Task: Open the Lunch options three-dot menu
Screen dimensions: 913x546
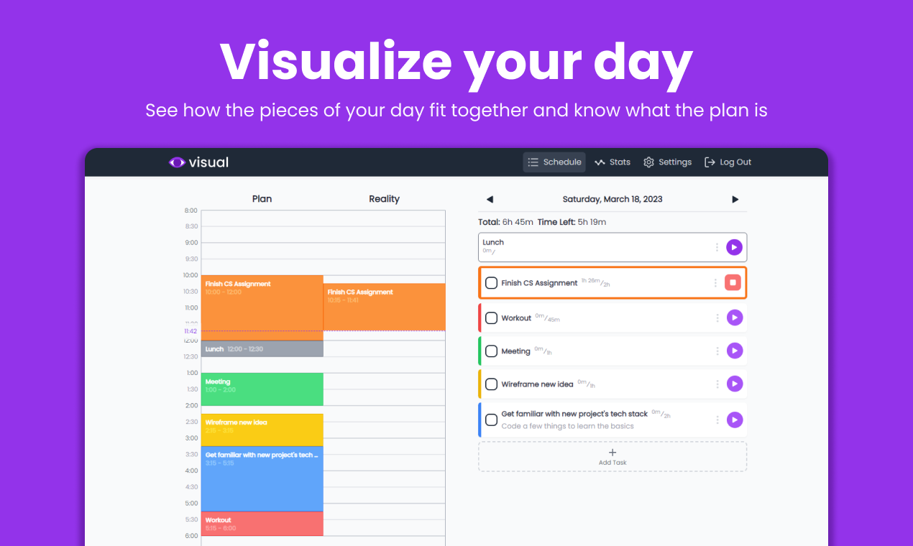Action: click(x=717, y=247)
